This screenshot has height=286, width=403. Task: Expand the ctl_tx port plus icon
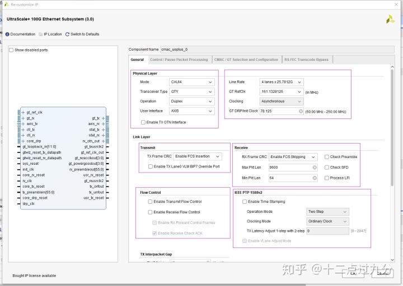(x=23, y=130)
